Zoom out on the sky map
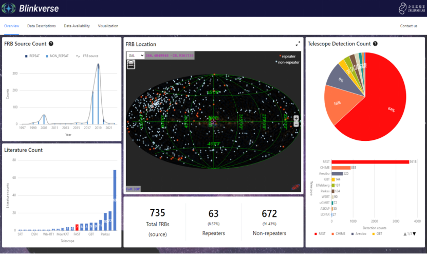 [296, 124]
